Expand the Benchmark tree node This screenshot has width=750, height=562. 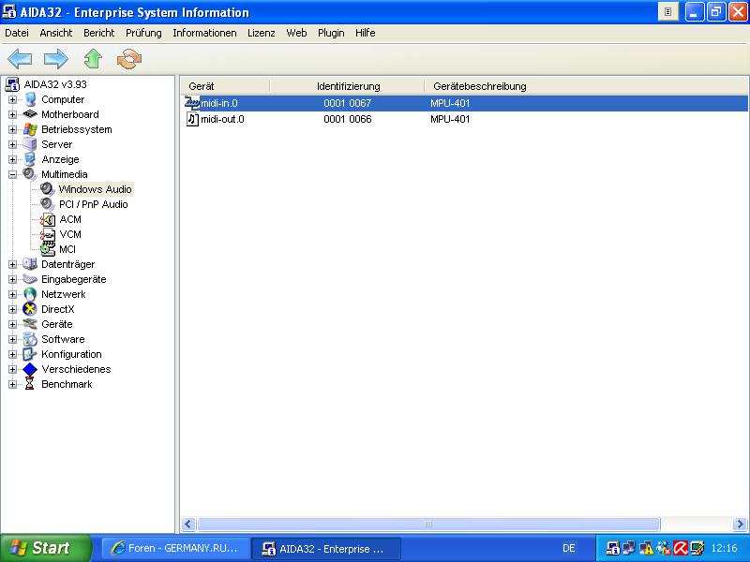tap(13, 384)
